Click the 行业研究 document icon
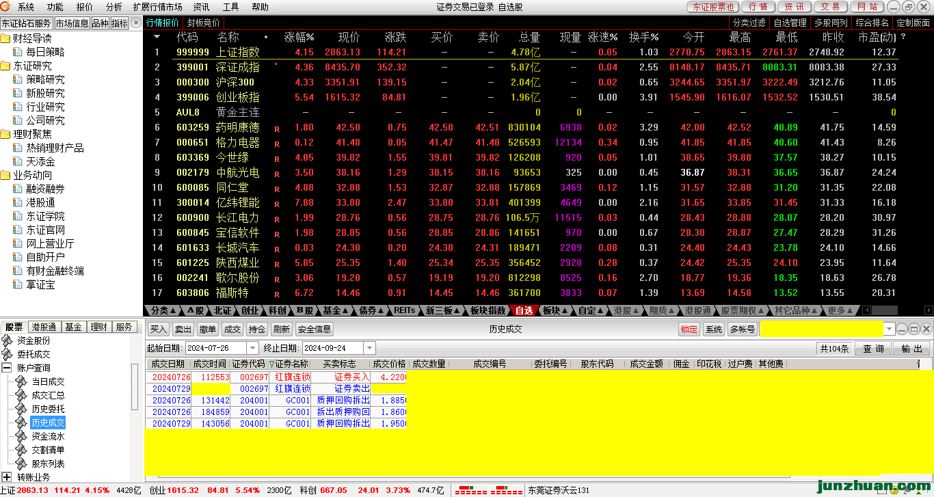This screenshot has height=497, width=934. pos(18,107)
